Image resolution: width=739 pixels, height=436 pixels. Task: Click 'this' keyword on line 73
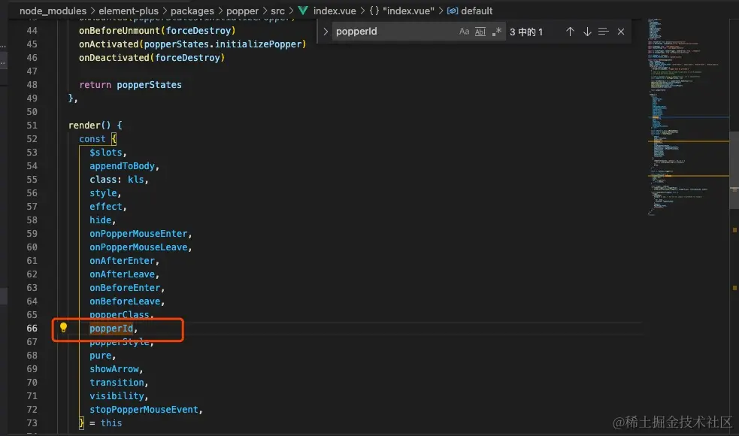click(x=111, y=423)
